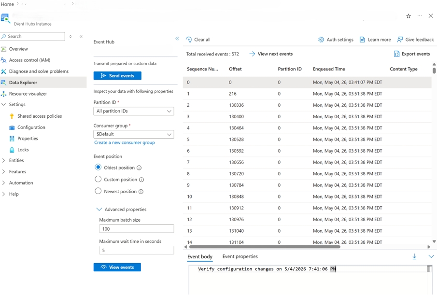Click the Clear all label

click(x=202, y=40)
